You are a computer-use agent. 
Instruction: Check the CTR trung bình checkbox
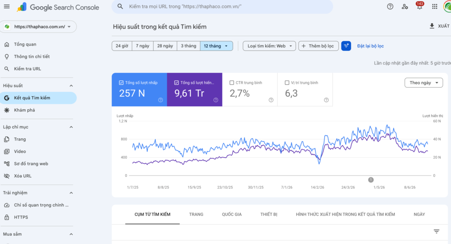(232, 83)
